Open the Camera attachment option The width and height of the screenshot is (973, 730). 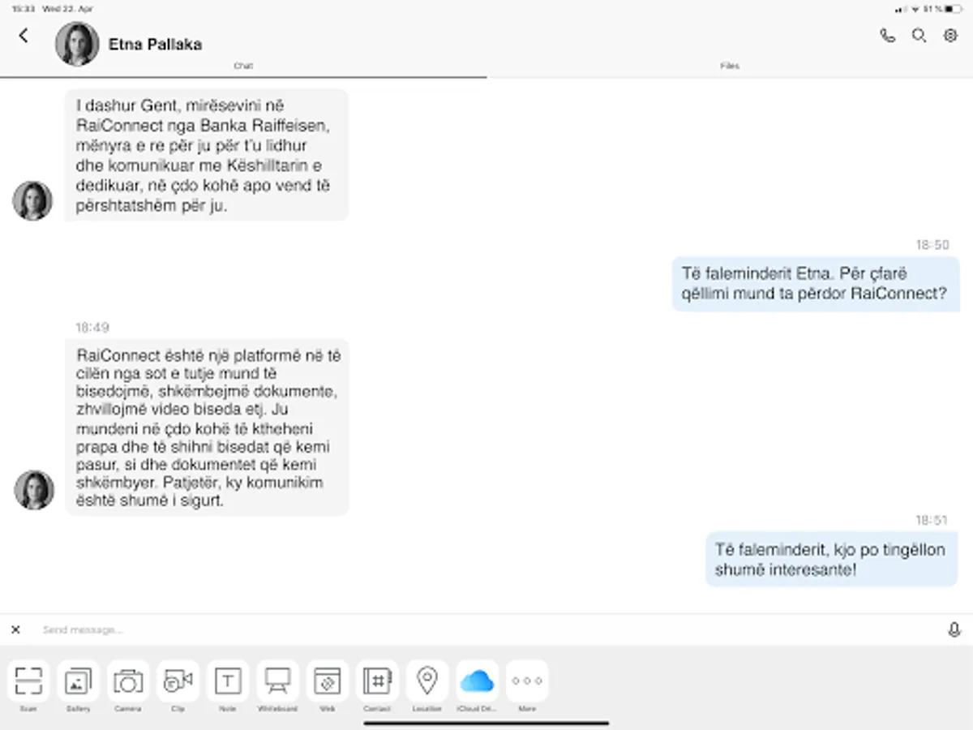pyautogui.click(x=128, y=681)
